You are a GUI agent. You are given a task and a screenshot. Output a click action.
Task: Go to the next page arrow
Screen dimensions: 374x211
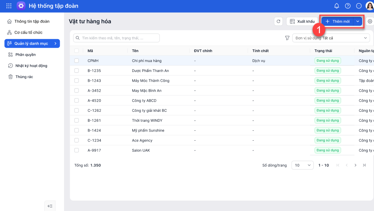coord(355,165)
